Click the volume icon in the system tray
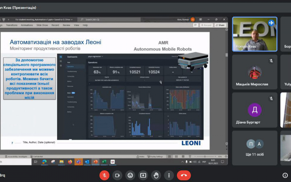 point(195,162)
